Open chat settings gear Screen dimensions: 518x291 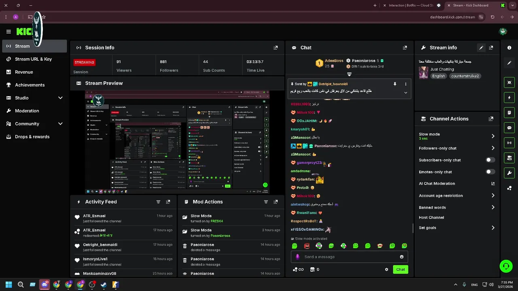click(x=386, y=270)
